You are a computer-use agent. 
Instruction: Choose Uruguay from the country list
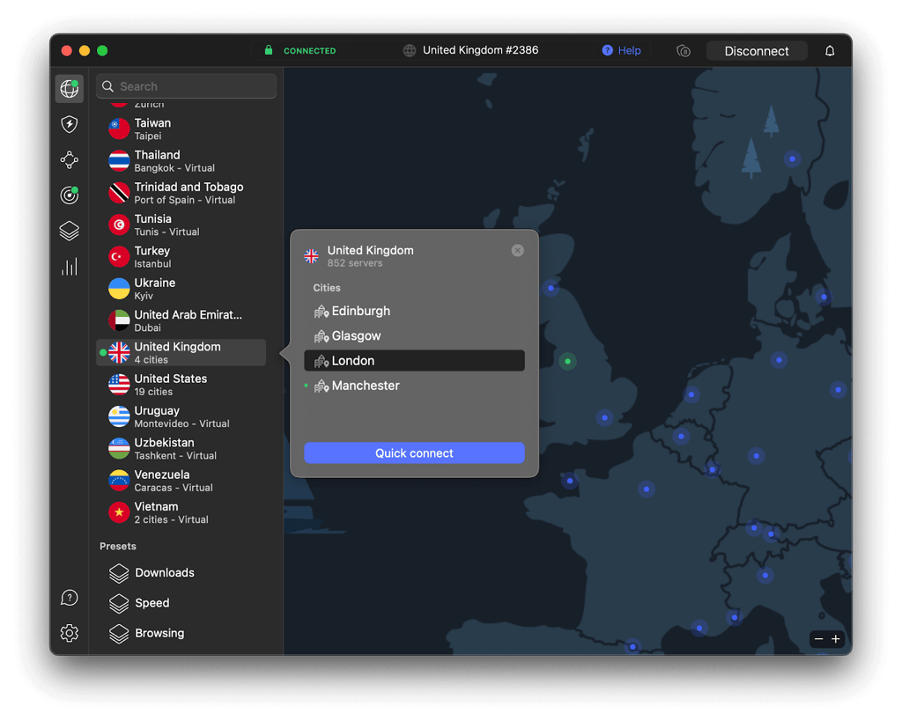click(x=181, y=417)
